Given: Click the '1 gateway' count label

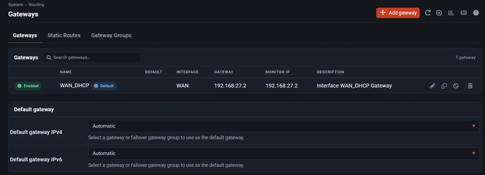Looking at the screenshot, I should (x=466, y=57).
